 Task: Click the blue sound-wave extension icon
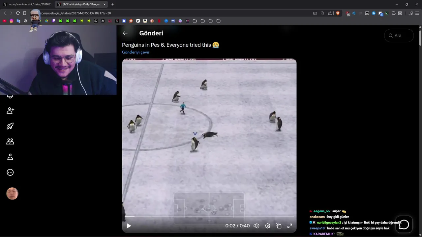(354, 13)
